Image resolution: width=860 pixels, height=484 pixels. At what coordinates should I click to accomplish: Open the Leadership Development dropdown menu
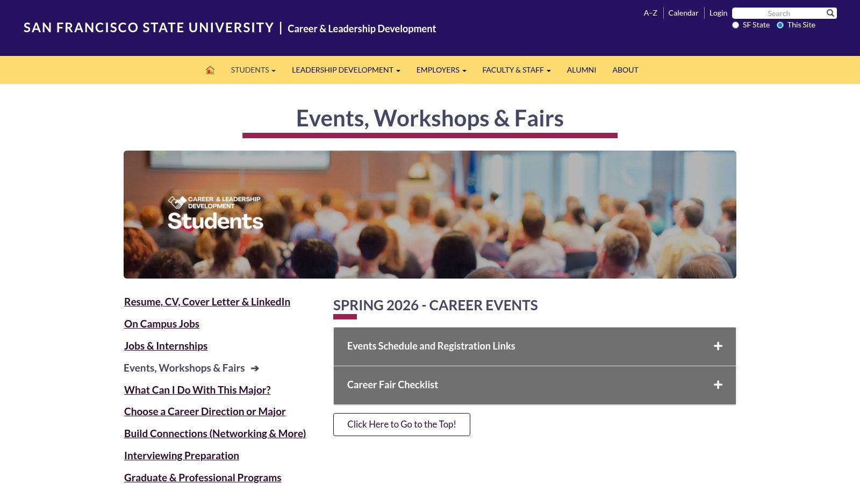346,70
